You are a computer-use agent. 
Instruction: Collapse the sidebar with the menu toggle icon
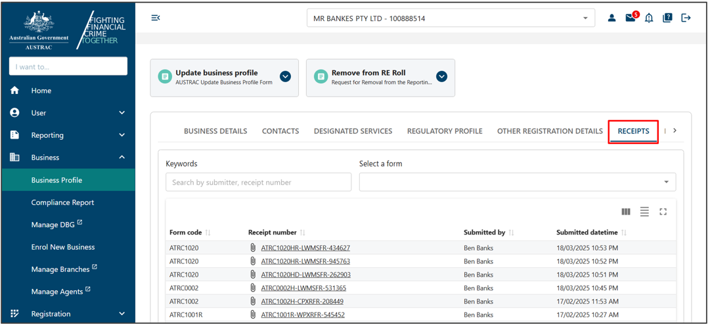(155, 18)
